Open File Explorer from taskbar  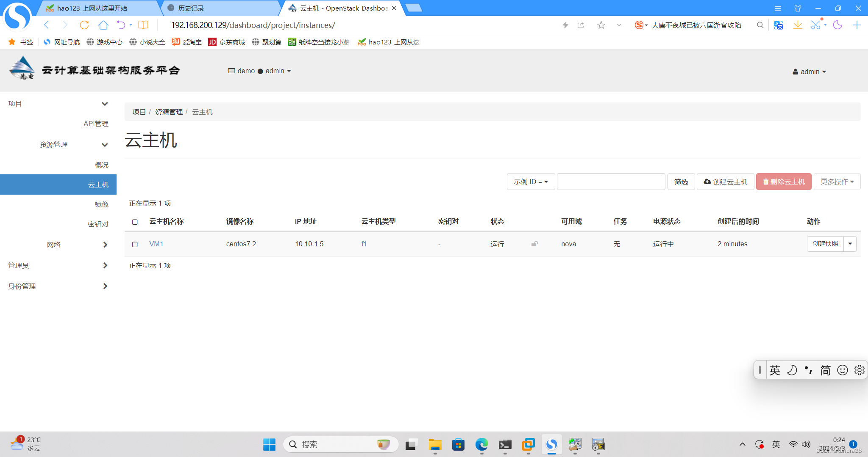(435, 444)
